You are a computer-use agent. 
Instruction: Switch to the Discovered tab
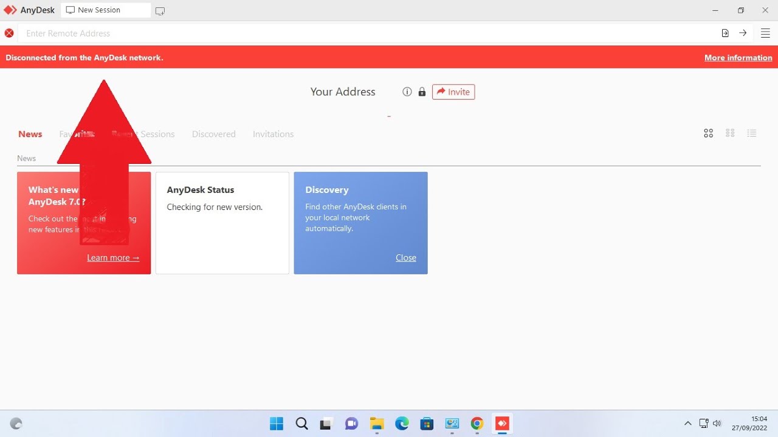[x=214, y=134]
